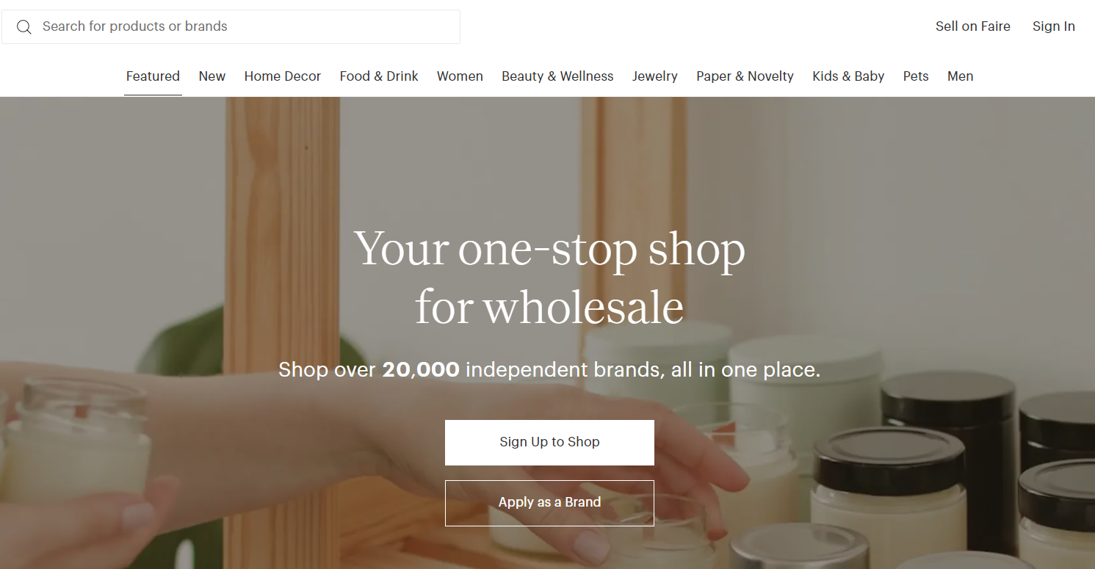Screen dimensions: 1095x569
Task: Browse the Home Decor category
Action: 283,76
